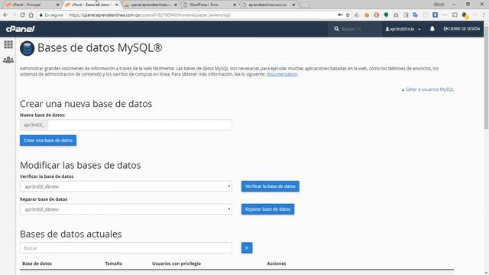Click Reparar base de datos button
This screenshot has height=275, width=489.
point(267,209)
